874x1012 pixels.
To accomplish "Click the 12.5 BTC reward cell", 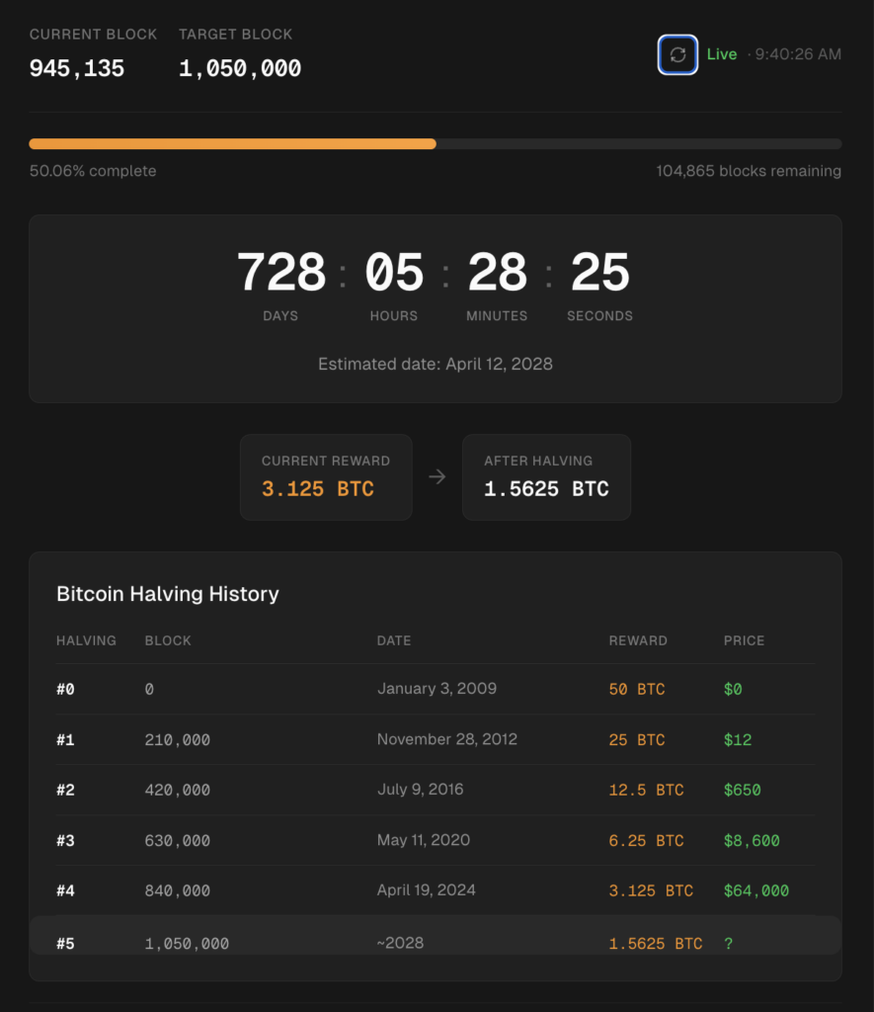I will [x=646, y=790].
